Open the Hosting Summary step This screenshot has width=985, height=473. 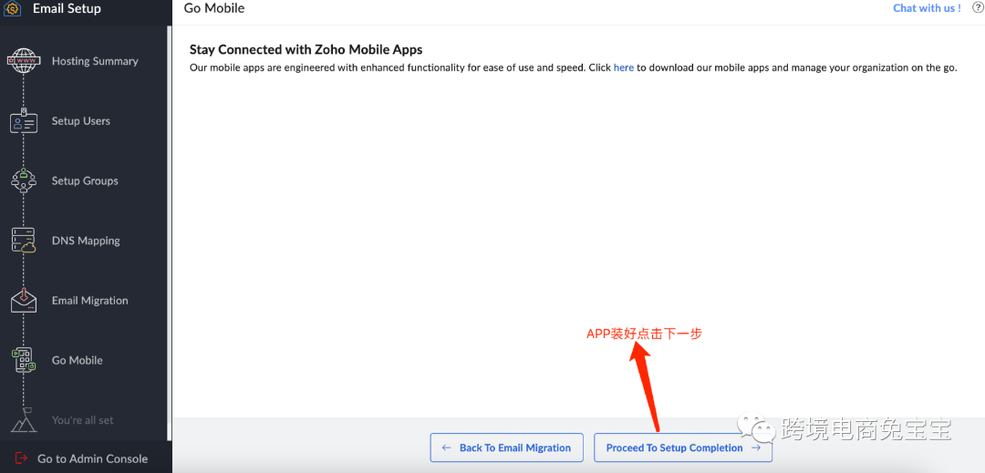coord(95,61)
